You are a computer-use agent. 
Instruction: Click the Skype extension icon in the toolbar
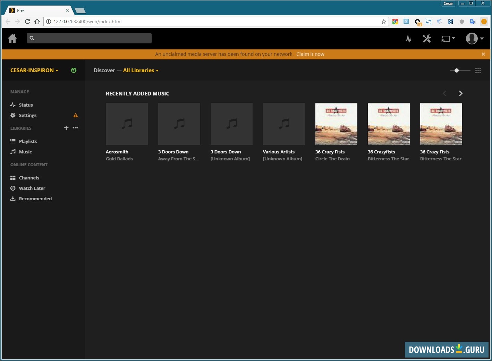point(406,22)
